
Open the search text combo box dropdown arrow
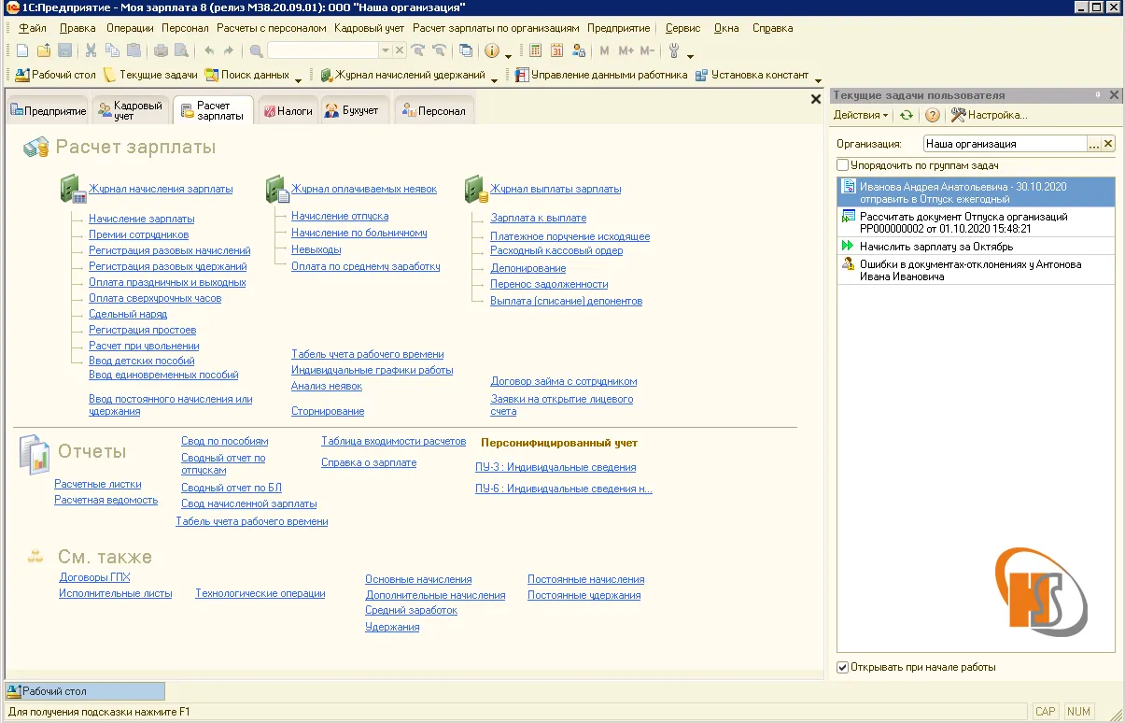coord(385,50)
